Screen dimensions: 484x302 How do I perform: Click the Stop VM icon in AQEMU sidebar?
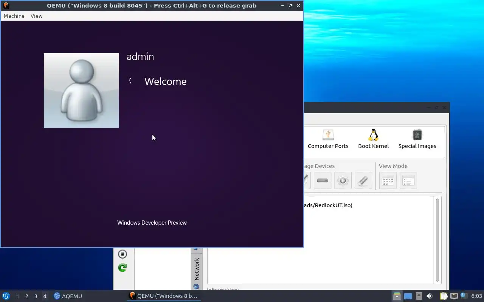[x=123, y=254]
